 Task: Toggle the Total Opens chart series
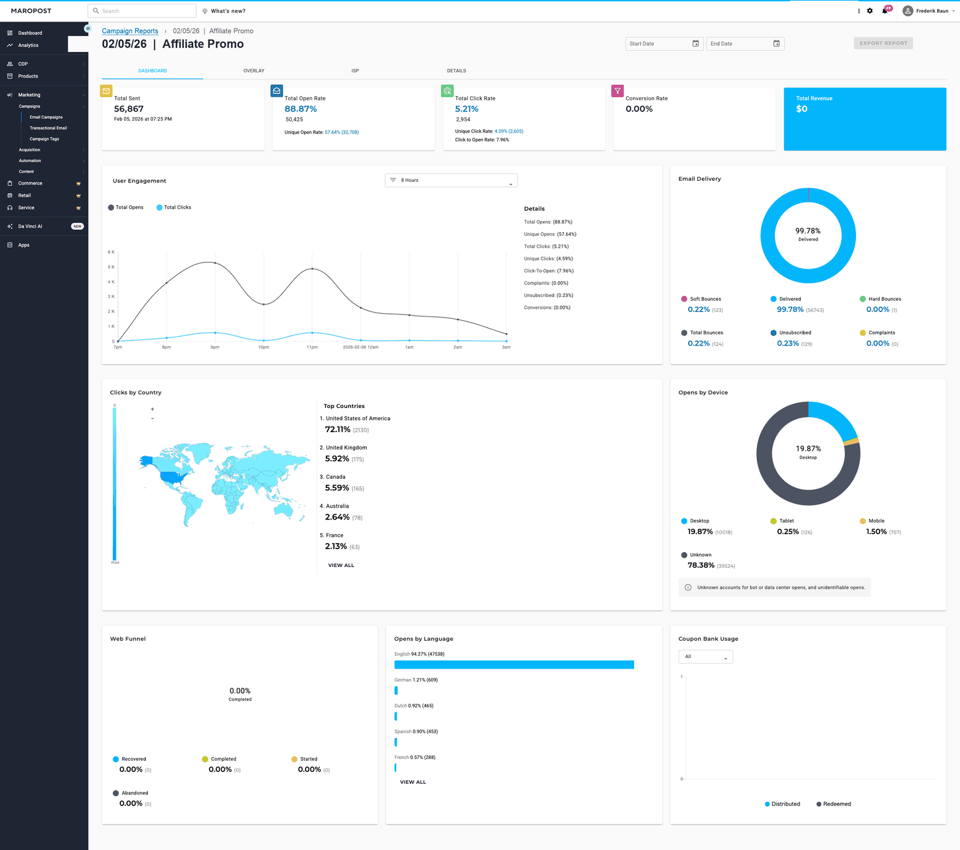point(126,207)
